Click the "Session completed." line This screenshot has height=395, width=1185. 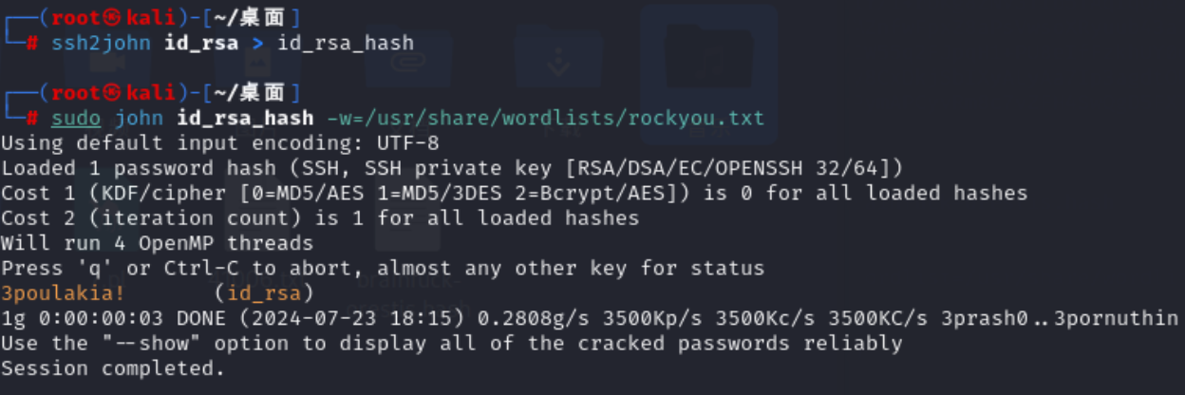pos(114,367)
